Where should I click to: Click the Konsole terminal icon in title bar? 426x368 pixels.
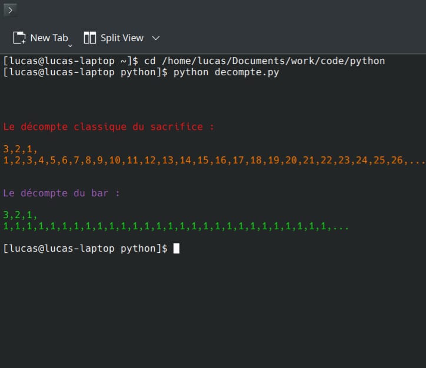[x=10, y=10]
